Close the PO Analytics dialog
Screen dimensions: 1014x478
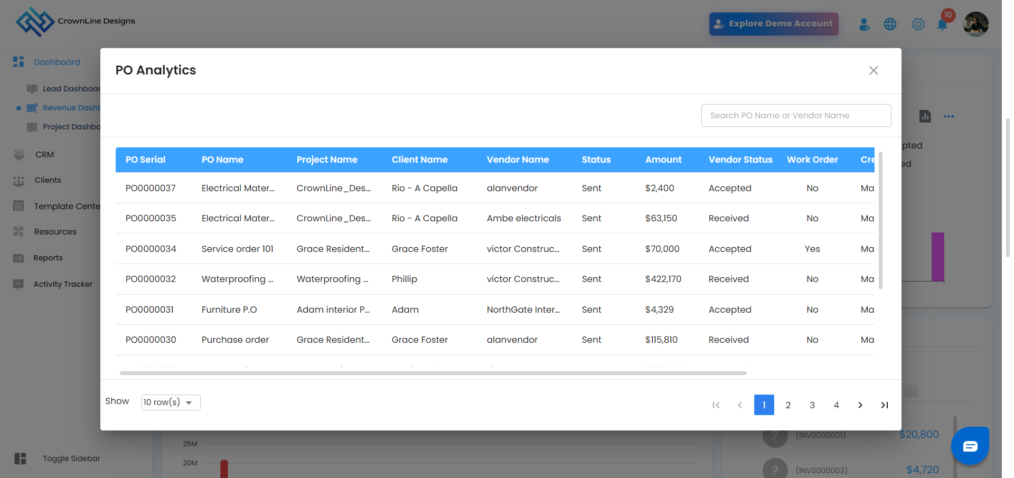click(874, 71)
